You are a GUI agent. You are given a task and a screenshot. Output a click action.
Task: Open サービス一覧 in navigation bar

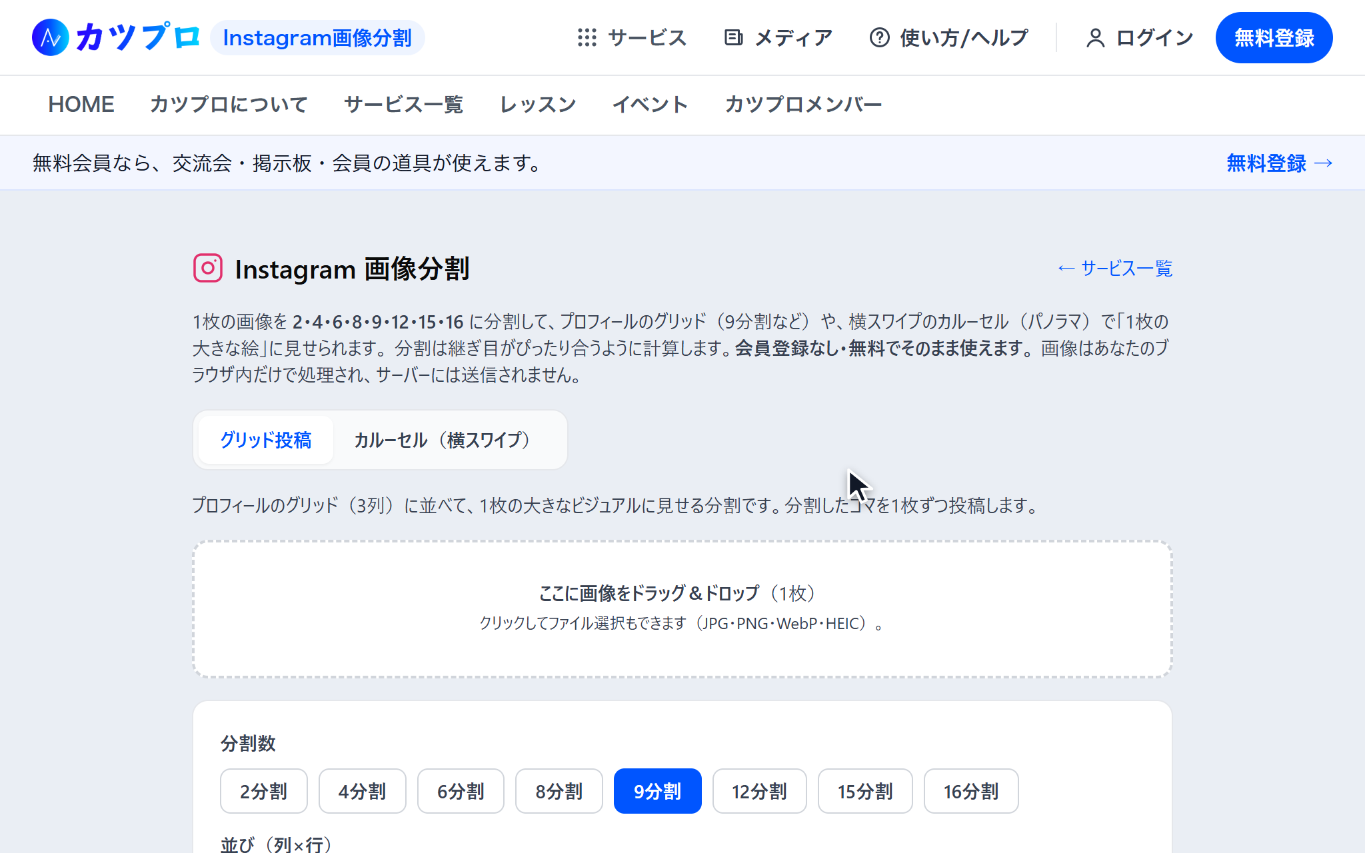point(403,105)
